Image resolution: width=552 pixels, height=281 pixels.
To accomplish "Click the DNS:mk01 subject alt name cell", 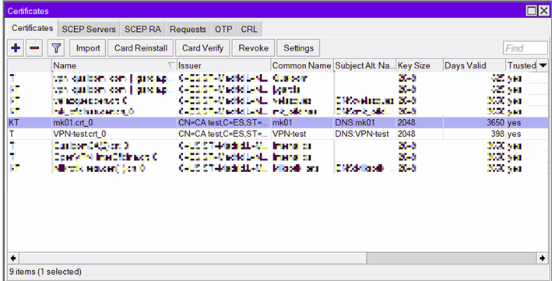I will [355, 123].
